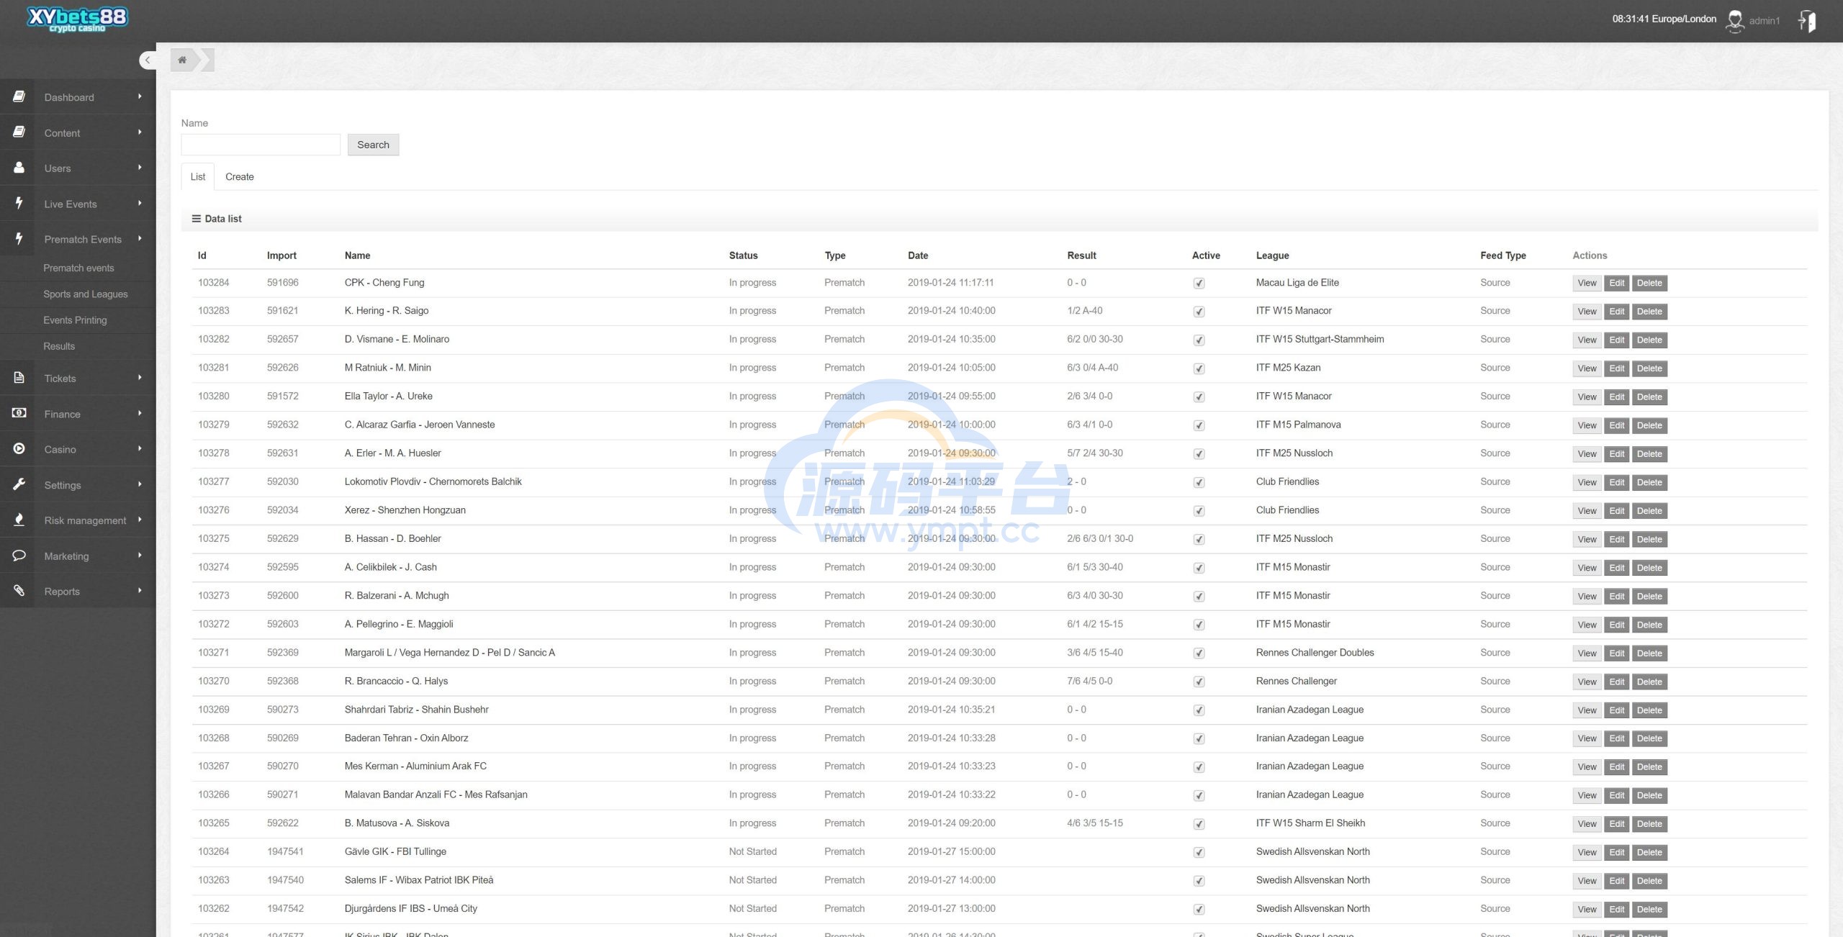This screenshot has height=937, width=1843.
Task: Toggle Active checkbox for D. Vismane - E. Molinaro
Action: point(1199,340)
